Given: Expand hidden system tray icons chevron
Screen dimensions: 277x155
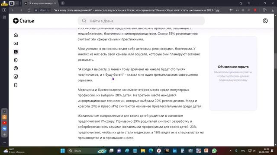Looking at the screenshot, I should 230,151.
